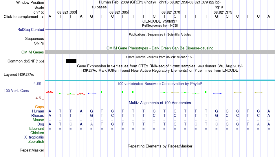
Task: Click 'RefSeq genes from NCBI' title
Action: click(x=160, y=25)
